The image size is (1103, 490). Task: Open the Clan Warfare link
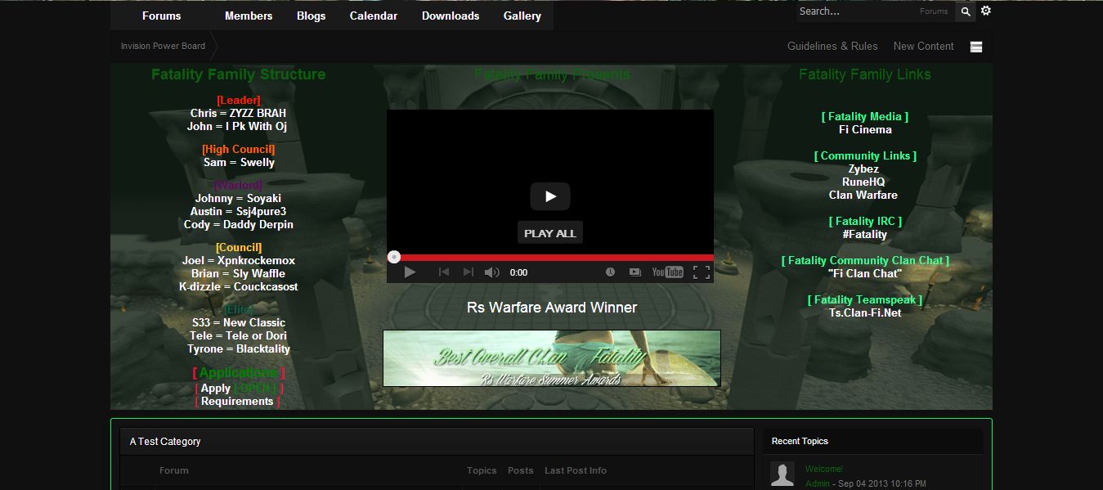coord(863,195)
